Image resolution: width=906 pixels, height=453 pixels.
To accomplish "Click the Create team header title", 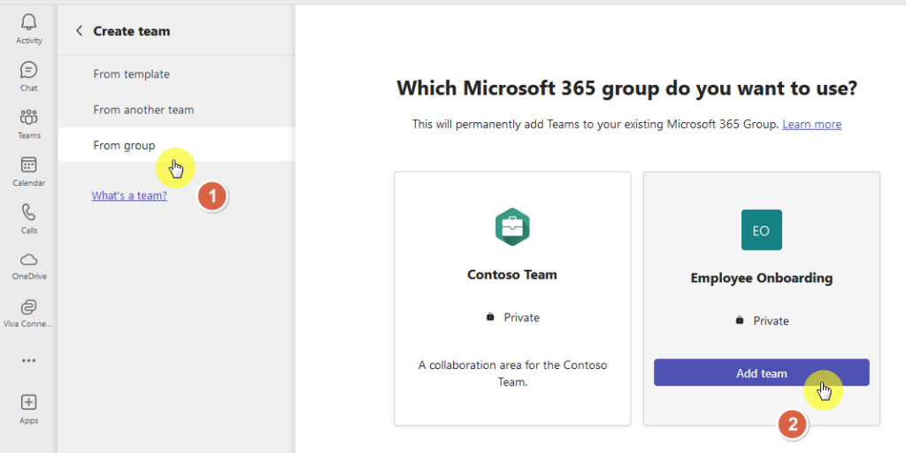I will click(x=132, y=31).
